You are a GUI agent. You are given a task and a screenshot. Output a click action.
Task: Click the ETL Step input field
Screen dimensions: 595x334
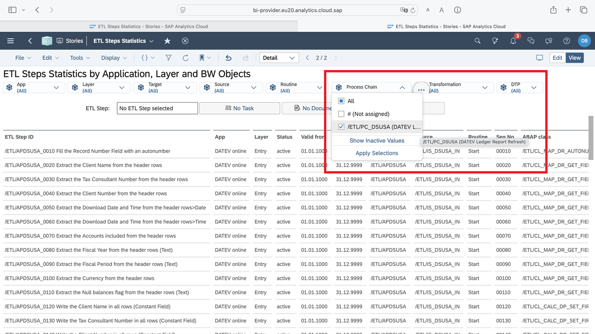(157, 108)
